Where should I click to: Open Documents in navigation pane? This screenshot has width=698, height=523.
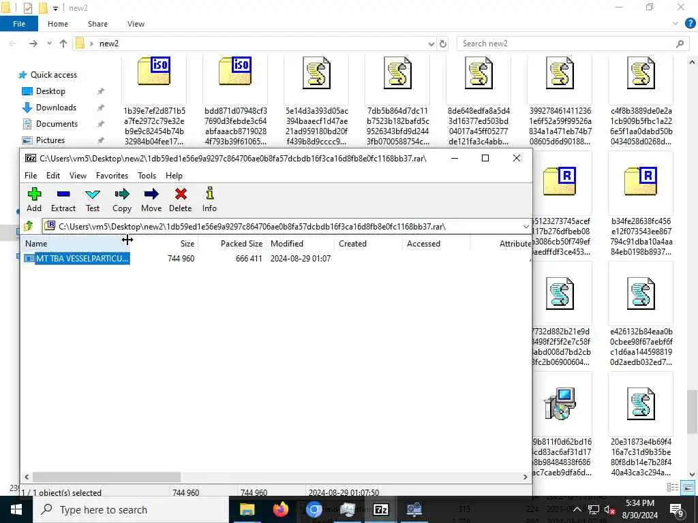(x=57, y=124)
